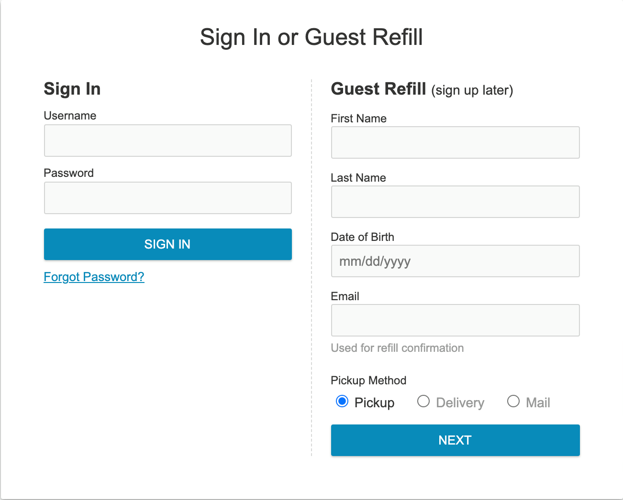Select the Pickup radio button
The width and height of the screenshot is (623, 500).
tap(342, 402)
